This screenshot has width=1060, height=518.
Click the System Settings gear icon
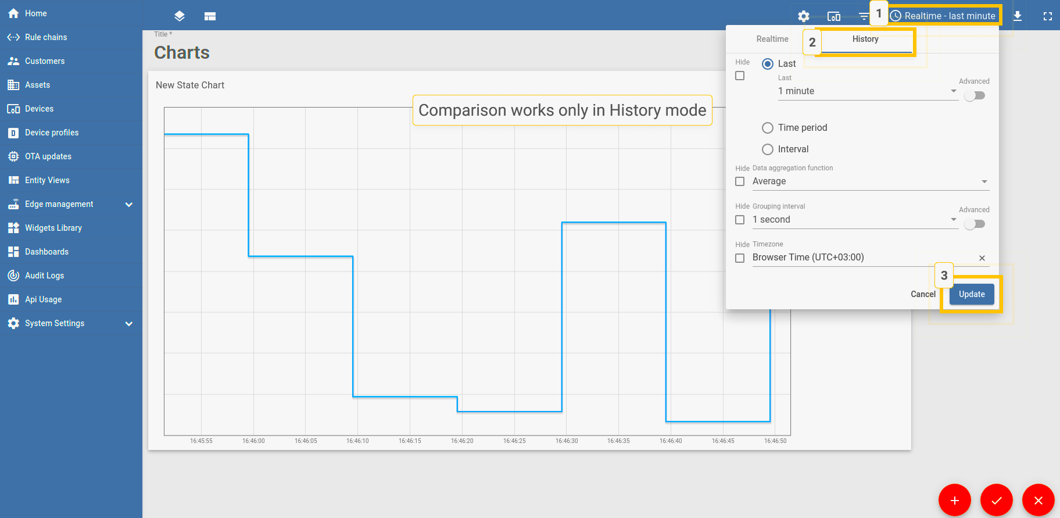tap(13, 323)
